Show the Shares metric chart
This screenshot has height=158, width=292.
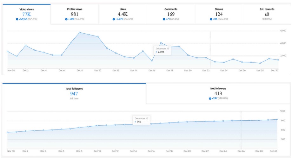219,14
